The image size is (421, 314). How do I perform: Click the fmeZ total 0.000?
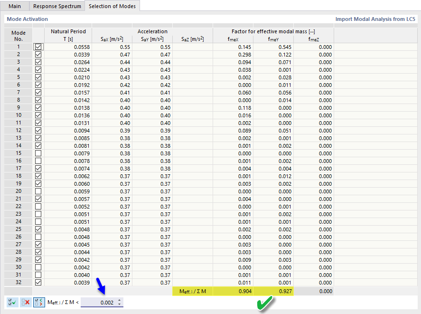pos(314,291)
